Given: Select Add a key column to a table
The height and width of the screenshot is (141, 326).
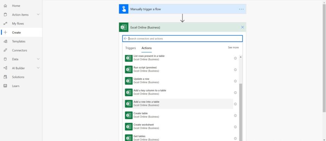Looking at the screenshot, I should point(178,92).
